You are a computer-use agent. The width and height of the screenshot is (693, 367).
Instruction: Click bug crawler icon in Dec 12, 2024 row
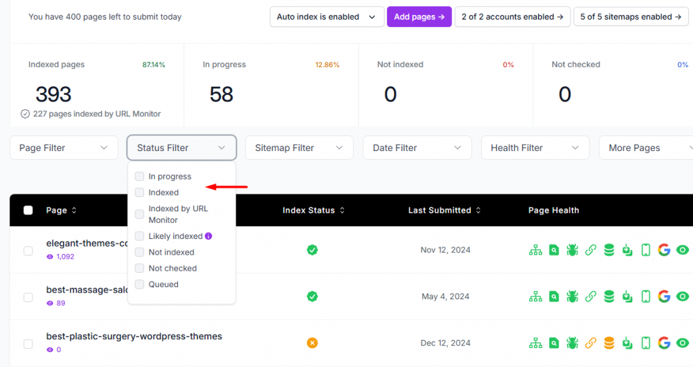[573, 343]
